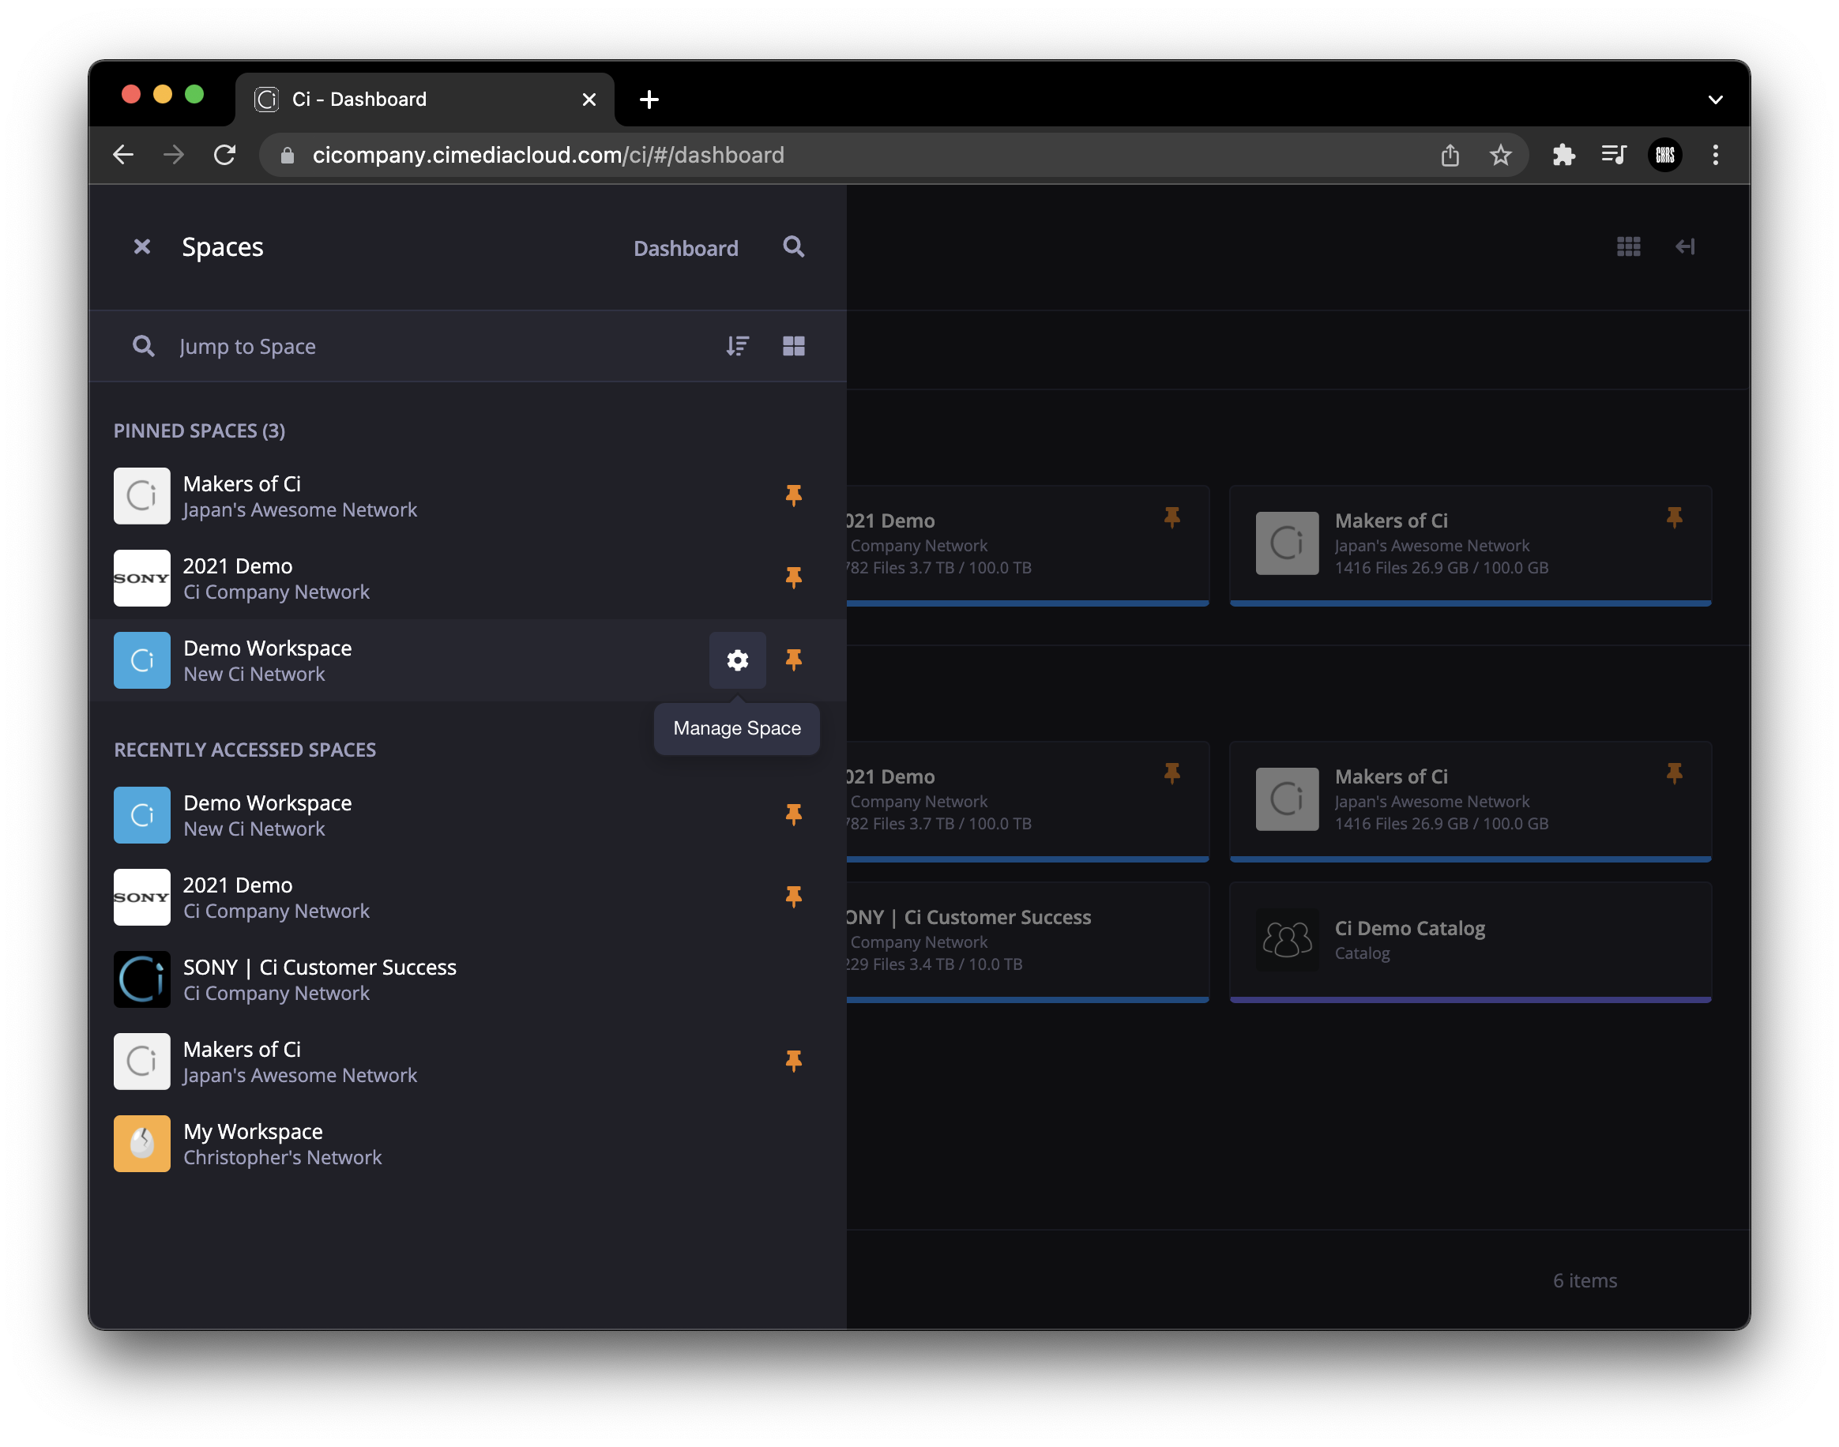Open the lower Makers of Ci dashboard card
Viewport: 1839px width, 1447px height.
click(x=1469, y=801)
